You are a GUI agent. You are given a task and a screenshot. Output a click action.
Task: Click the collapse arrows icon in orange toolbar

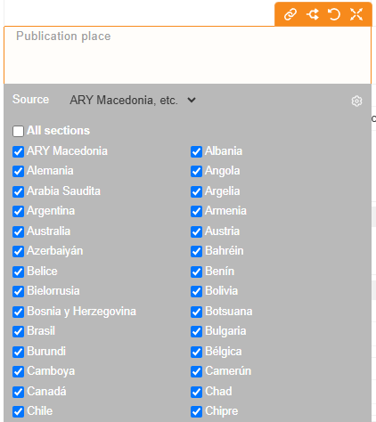coord(356,14)
